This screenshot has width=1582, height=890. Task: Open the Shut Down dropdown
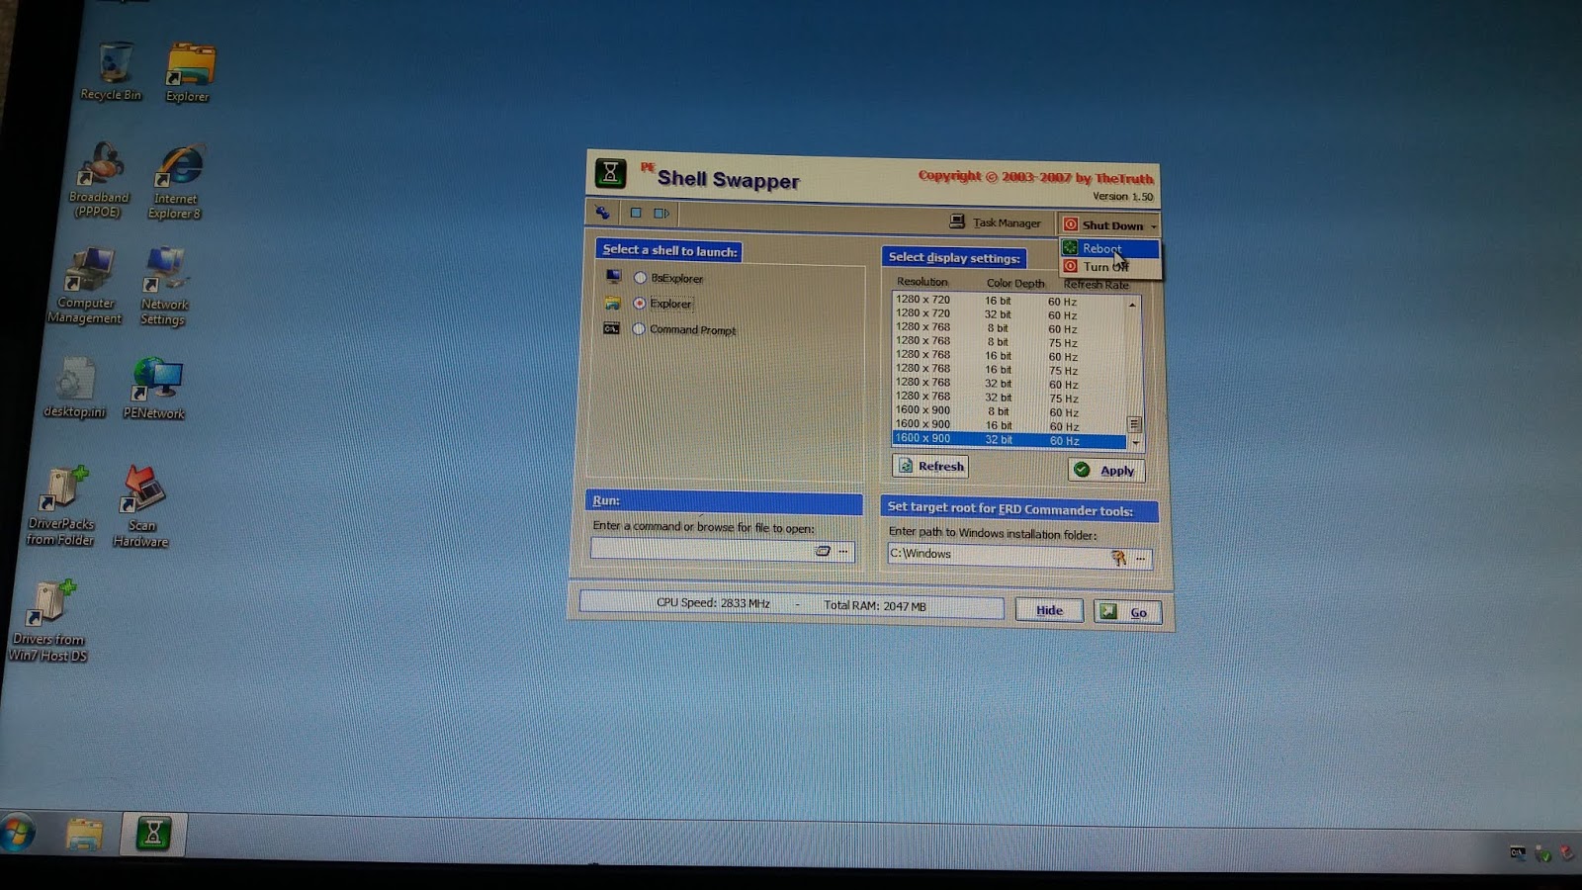pyautogui.click(x=1109, y=225)
